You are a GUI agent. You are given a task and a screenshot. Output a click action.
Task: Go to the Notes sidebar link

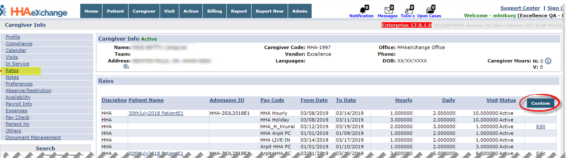(12, 77)
